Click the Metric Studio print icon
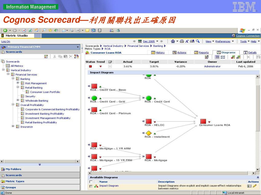The height and width of the screenshot is (195, 261). 182,41
